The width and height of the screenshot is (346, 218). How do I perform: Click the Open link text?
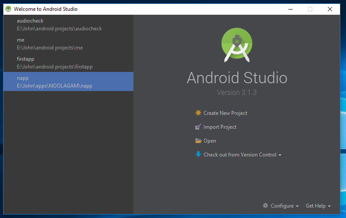(x=210, y=141)
